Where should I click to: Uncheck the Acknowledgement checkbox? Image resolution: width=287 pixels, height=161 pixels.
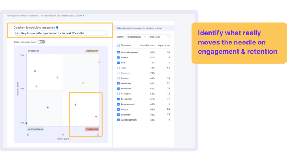(118, 52)
